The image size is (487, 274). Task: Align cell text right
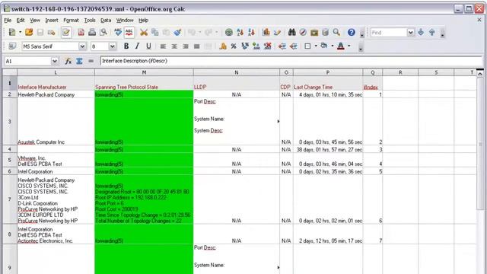pos(186,46)
